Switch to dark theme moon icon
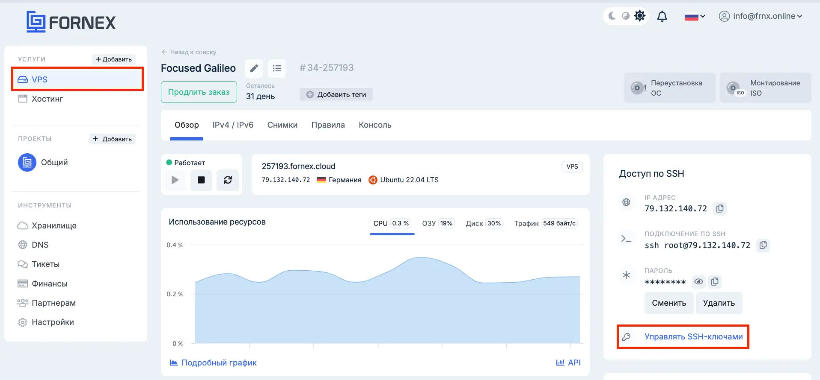Viewport: 820px width, 380px height. coord(612,16)
